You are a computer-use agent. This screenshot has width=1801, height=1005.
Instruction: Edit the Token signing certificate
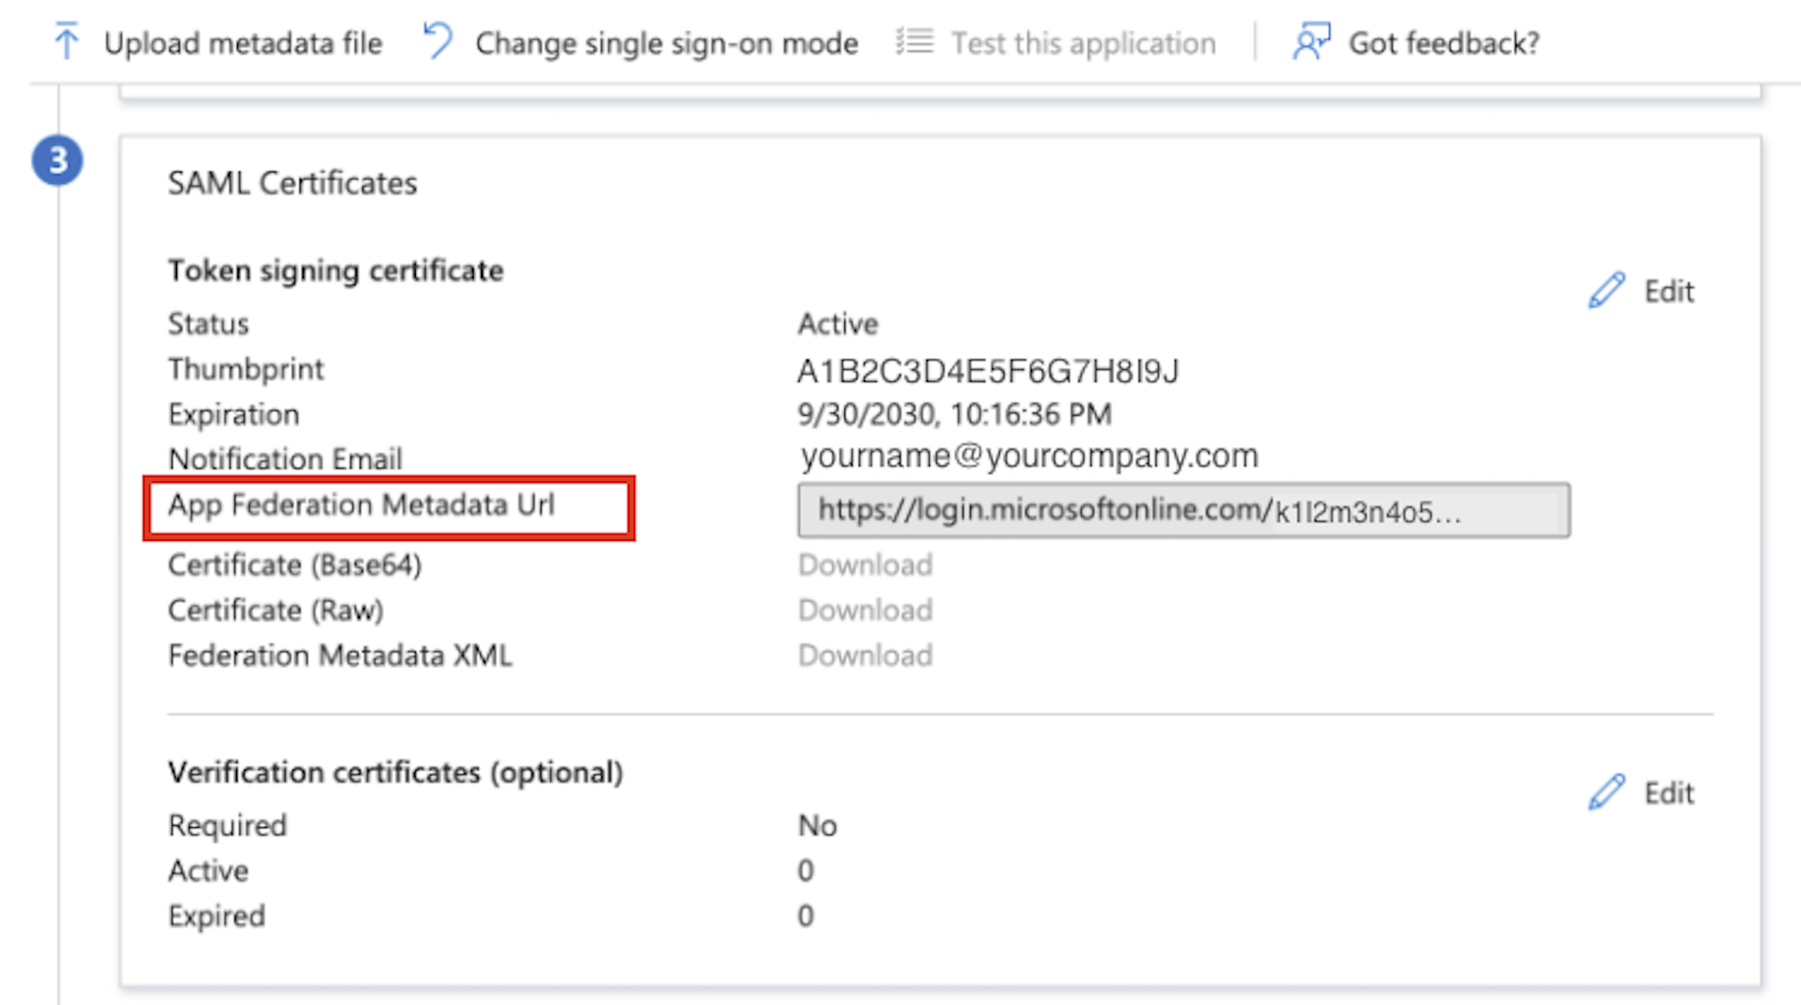point(1669,291)
